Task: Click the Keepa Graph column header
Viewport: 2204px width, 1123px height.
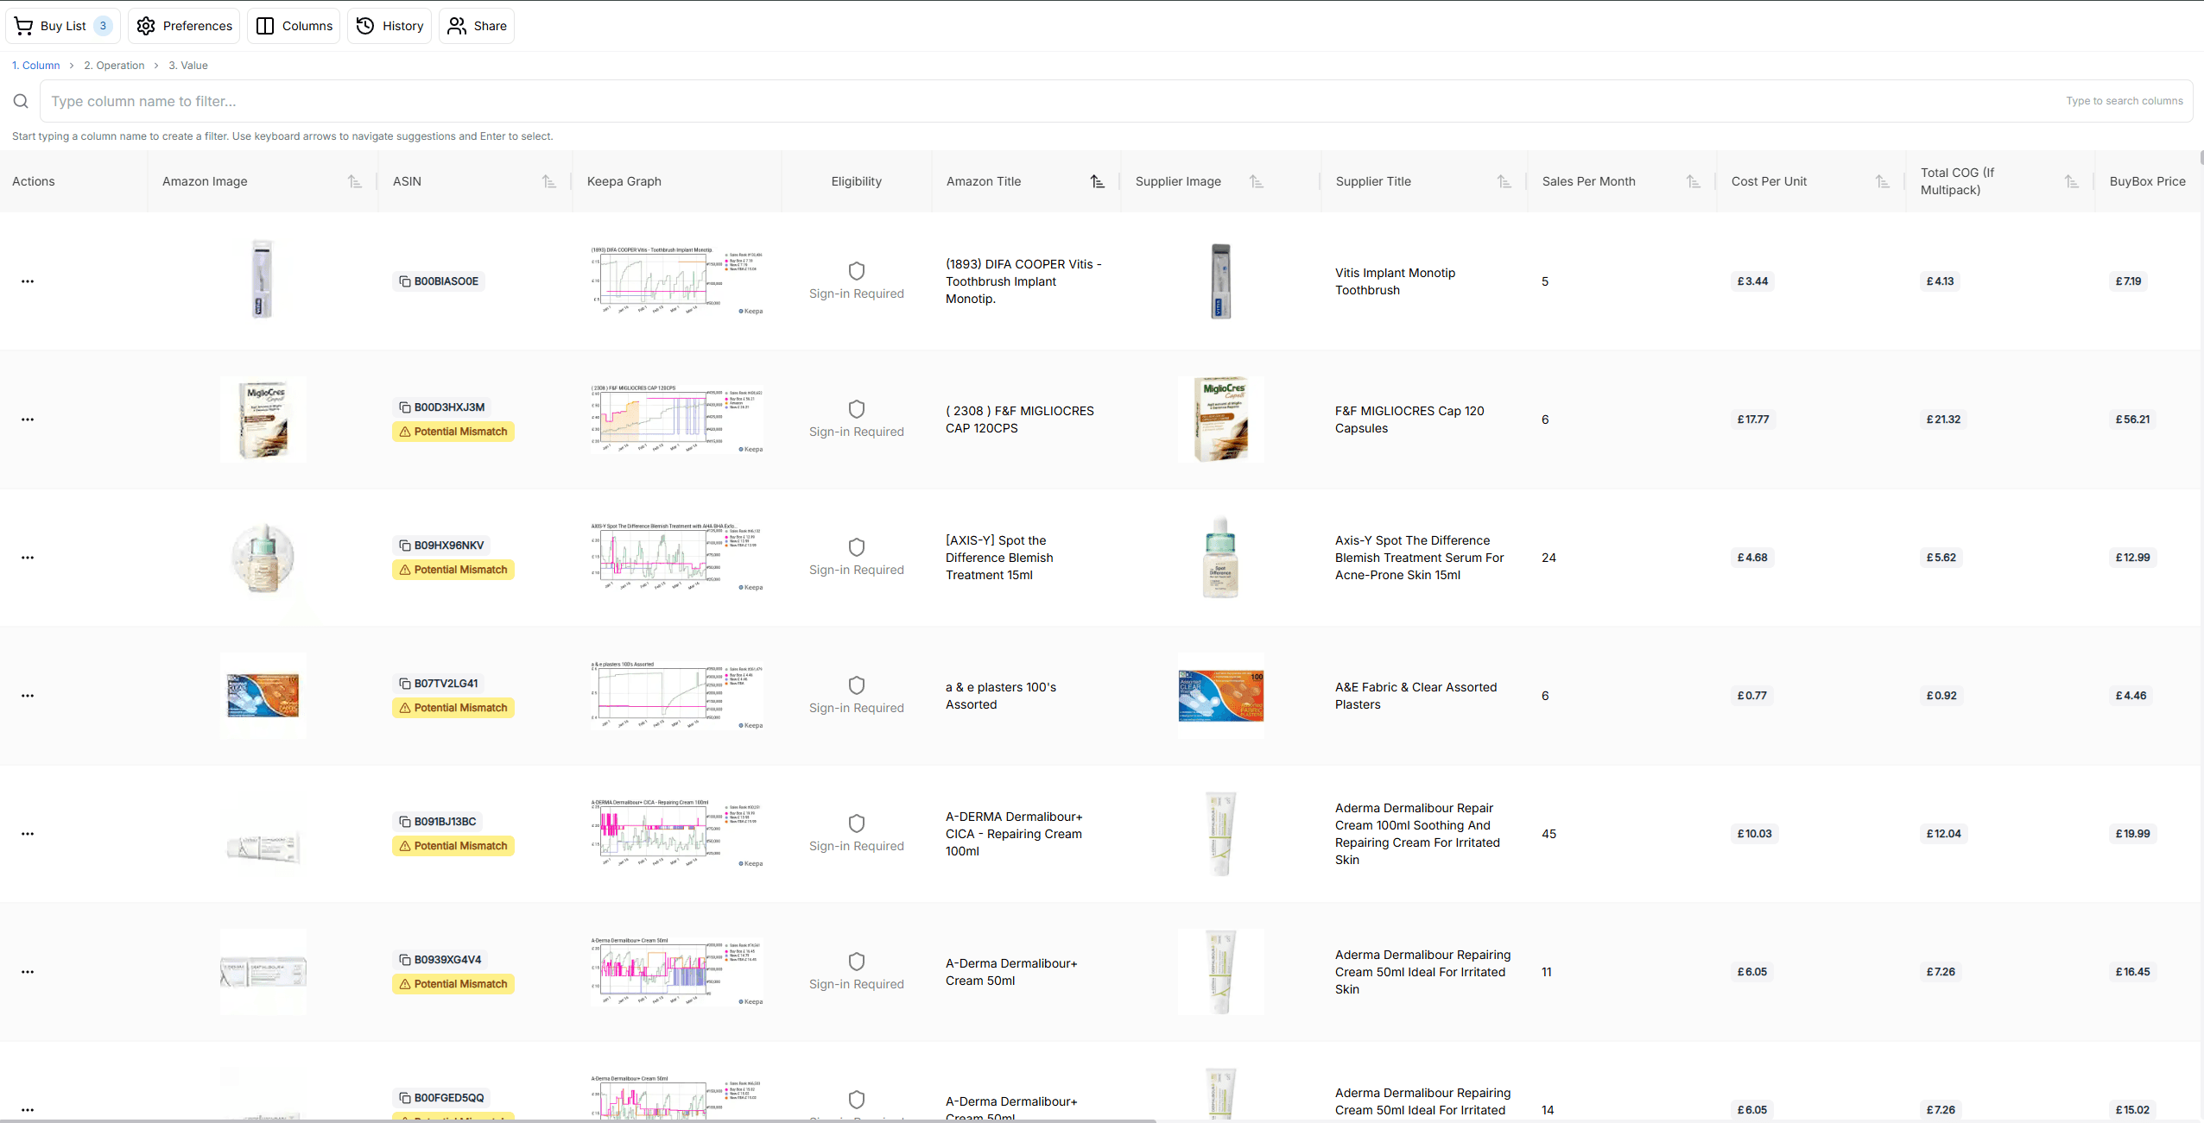Action: pyautogui.click(x=624, y=181)
